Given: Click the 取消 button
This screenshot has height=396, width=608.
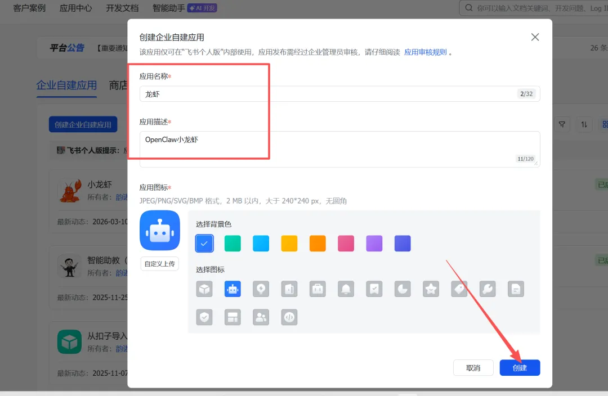Looking at the screenshot, I should [473, 368].
